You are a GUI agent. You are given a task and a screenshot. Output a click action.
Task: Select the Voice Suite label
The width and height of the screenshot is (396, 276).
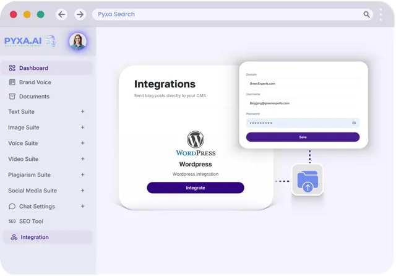(23, 143)
